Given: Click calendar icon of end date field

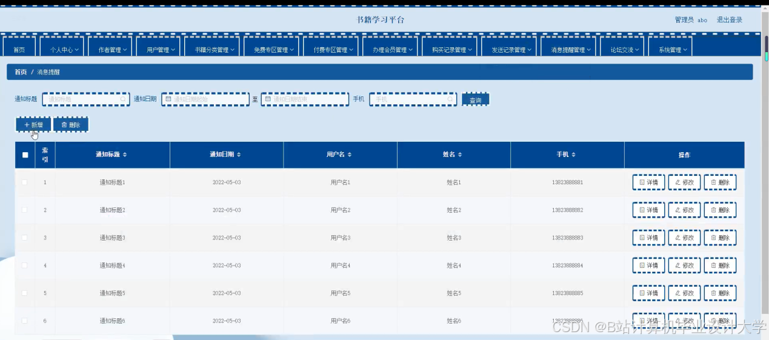Looking at the screenshot, I should click(x=268, y=99).
